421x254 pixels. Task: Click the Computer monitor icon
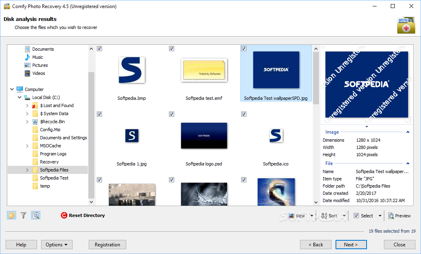coord(20,89)
